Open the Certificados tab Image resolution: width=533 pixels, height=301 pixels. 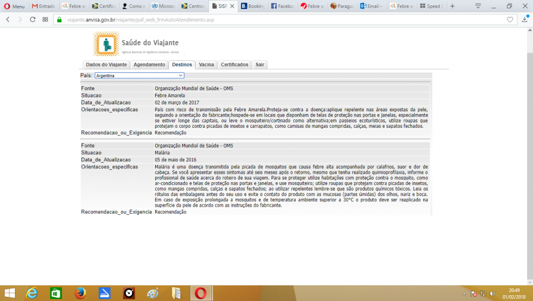[x=235, y=64]
